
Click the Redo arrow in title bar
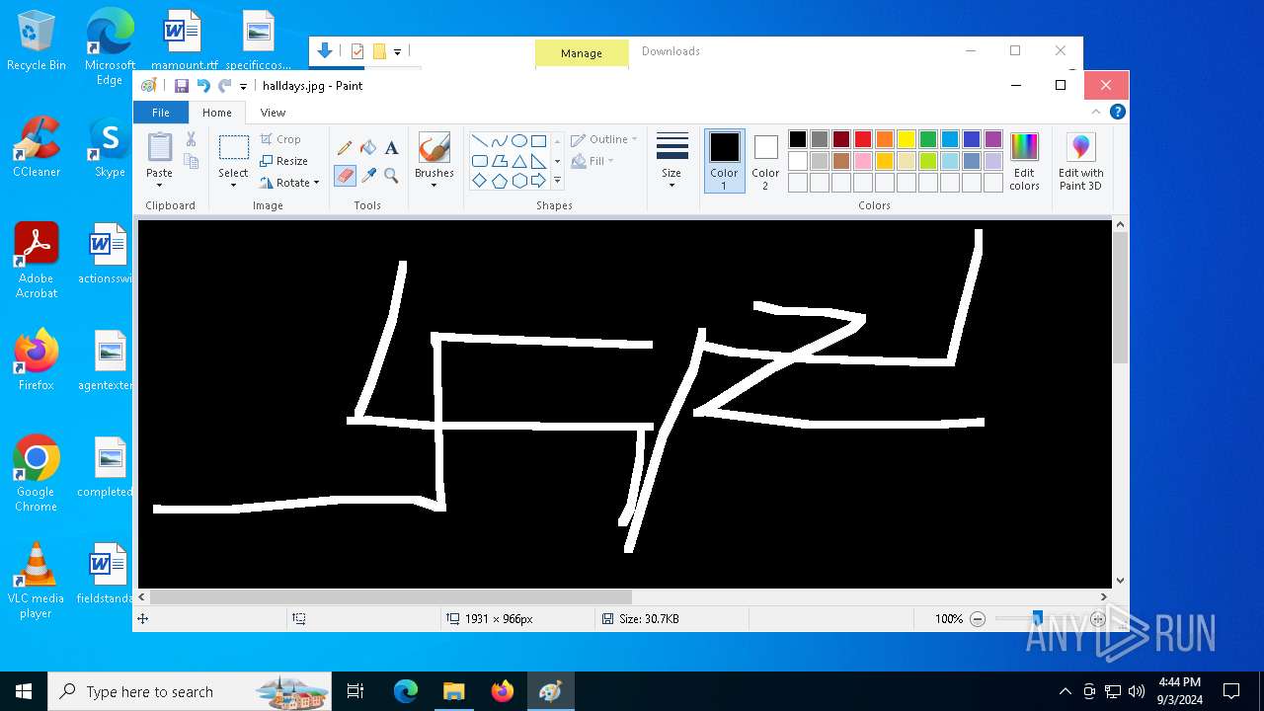(x=224, y=86)
